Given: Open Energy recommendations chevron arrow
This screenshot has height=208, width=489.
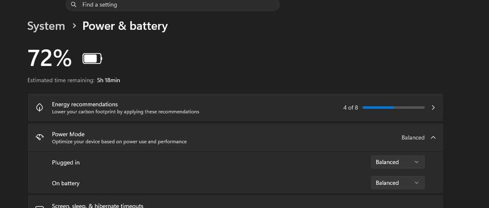Looking at the screenshot, I should click(433, 107).
